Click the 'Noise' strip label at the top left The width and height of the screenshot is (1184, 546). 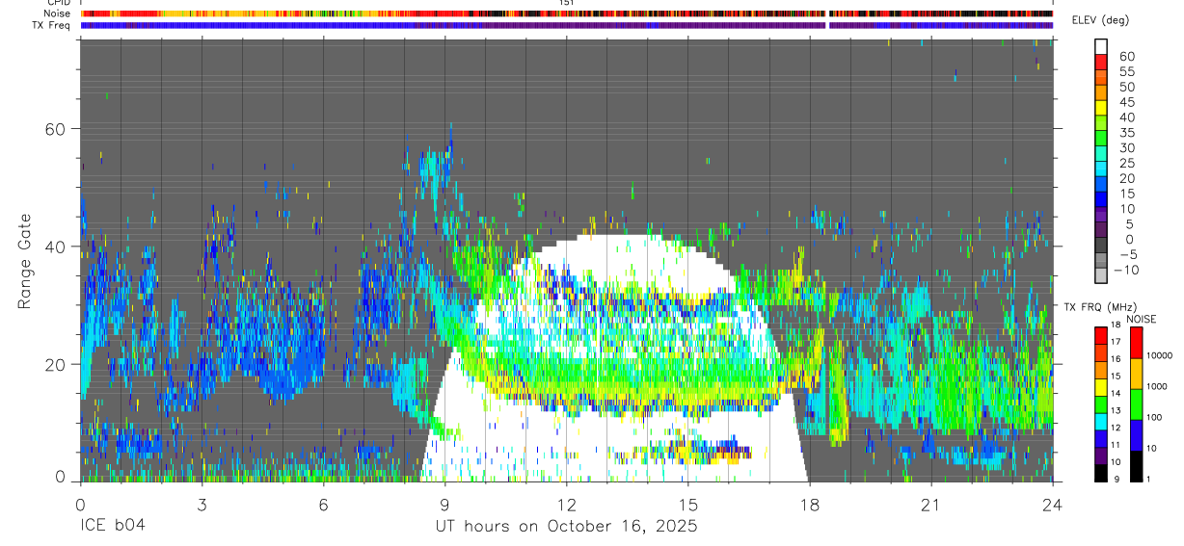[x=59, y=13]
